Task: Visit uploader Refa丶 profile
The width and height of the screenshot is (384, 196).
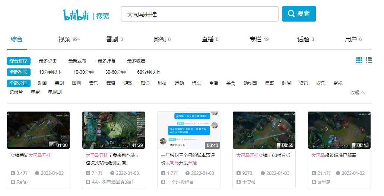Action: pyautogui.click(x=22, y=182)
